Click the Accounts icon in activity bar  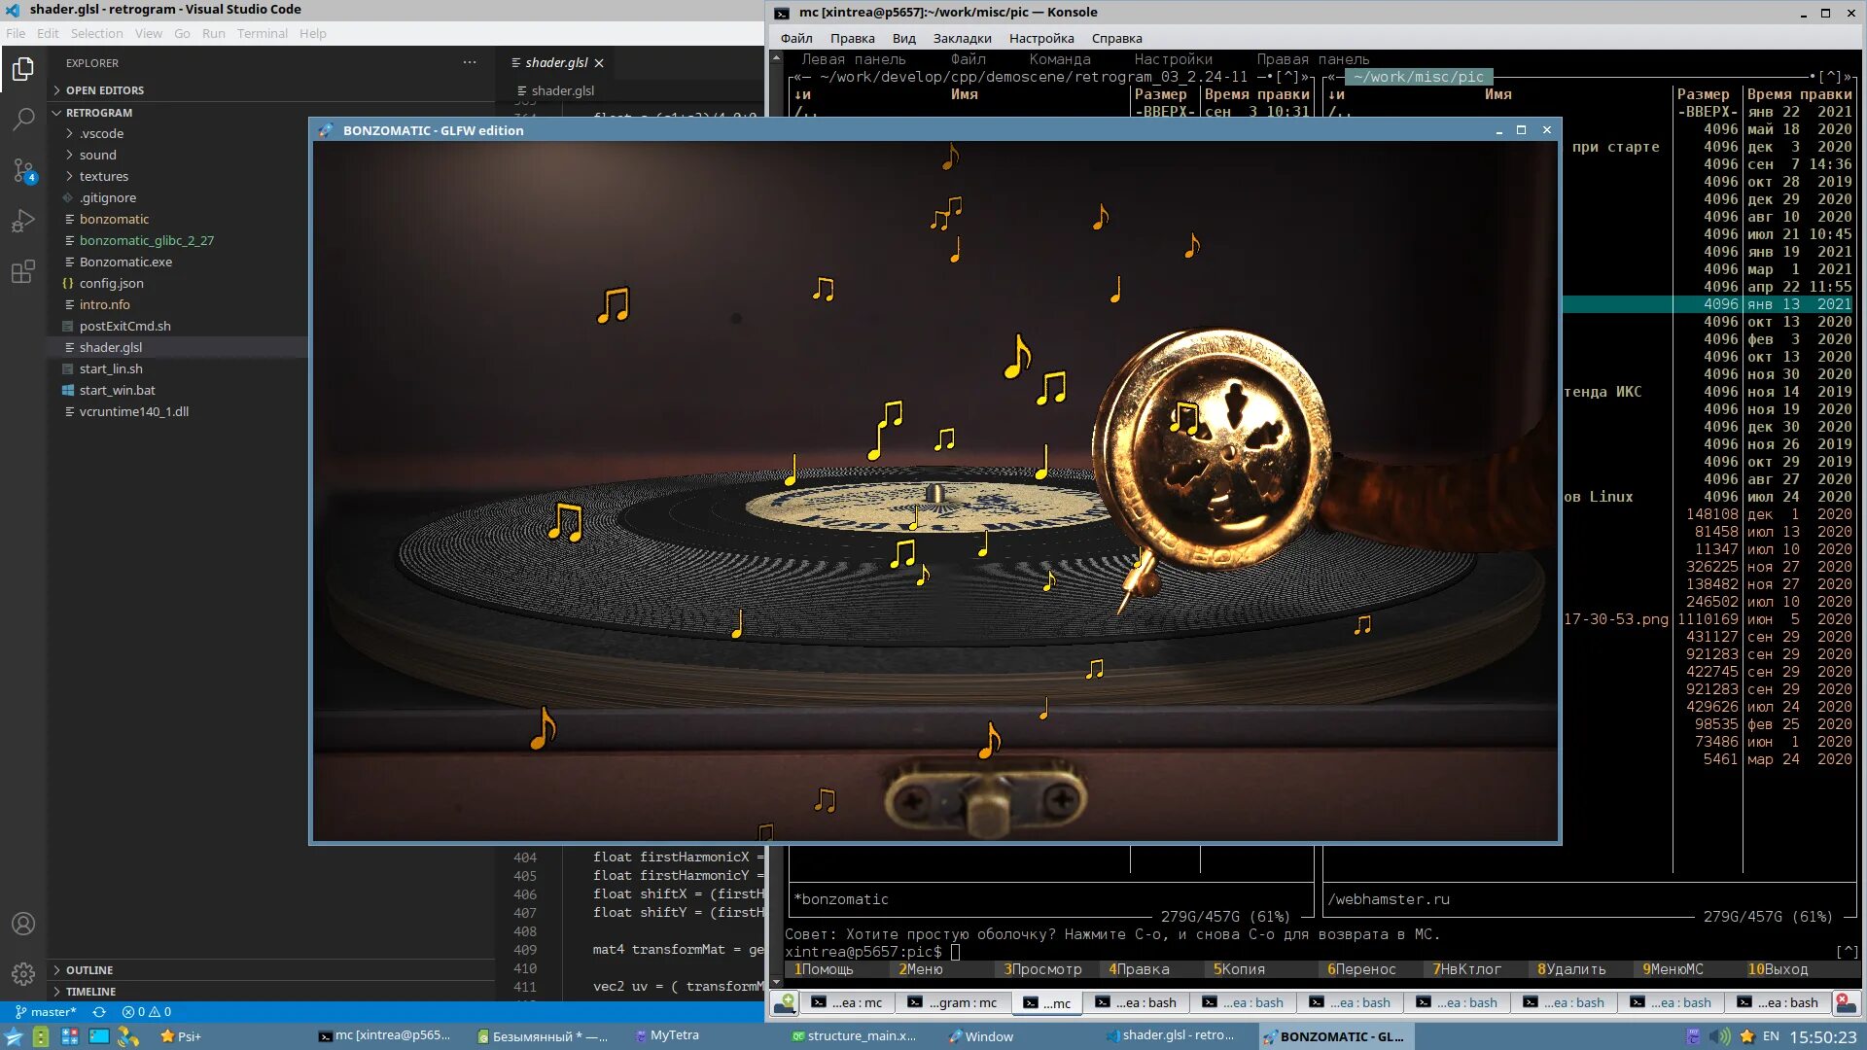pos(23,924)
